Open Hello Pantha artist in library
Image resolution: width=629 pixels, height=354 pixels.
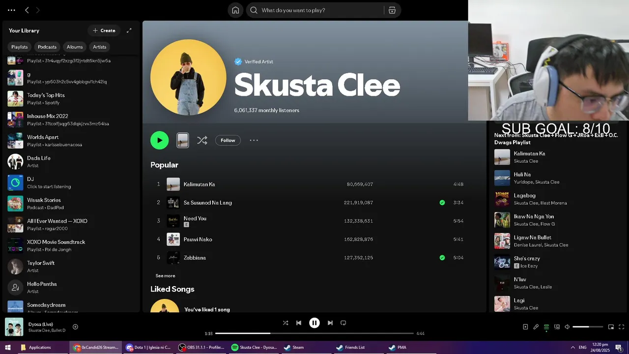click(71, 288)
